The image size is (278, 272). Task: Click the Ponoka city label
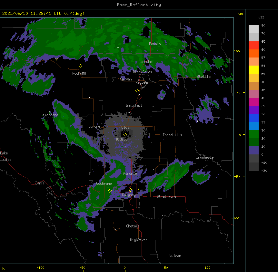click(x=155, y=44)
